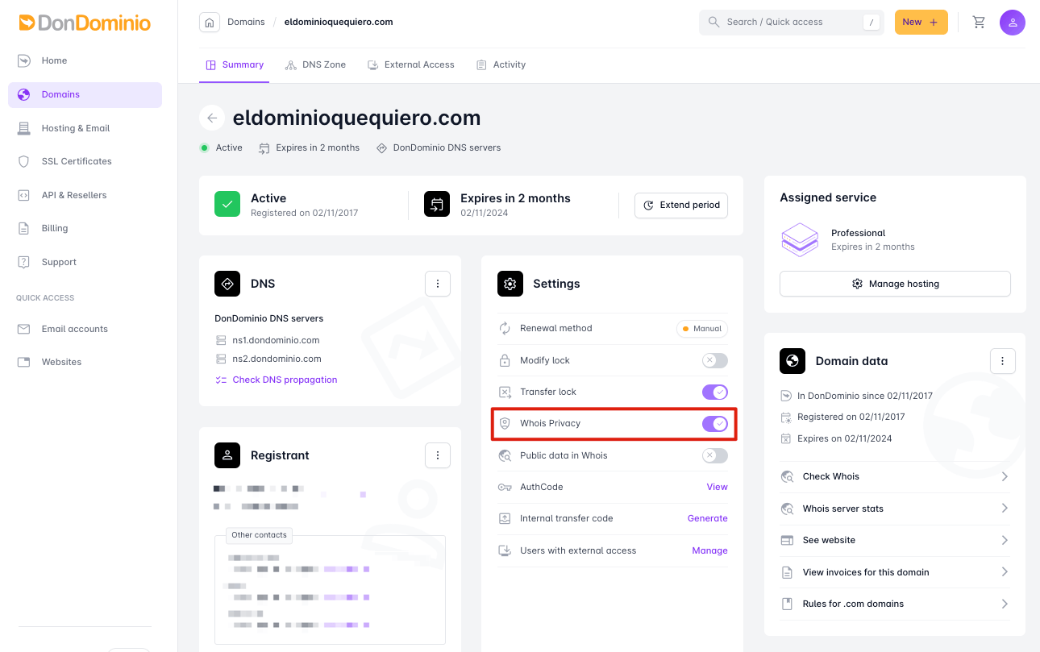This screenshot has height=652, width=1040.
Task: Open the home breadcrumb icon
Action: 210,23
